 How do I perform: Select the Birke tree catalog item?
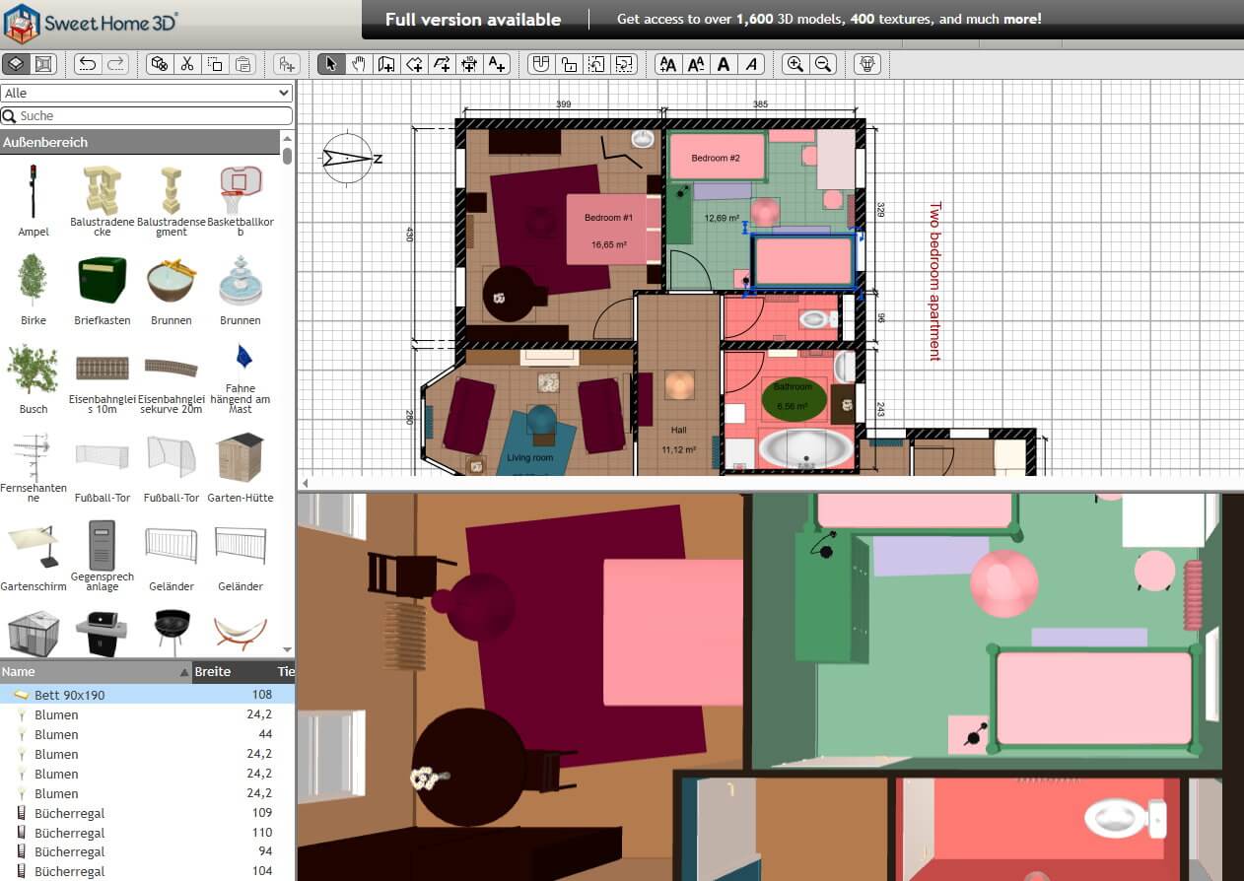tap(34, 291)
